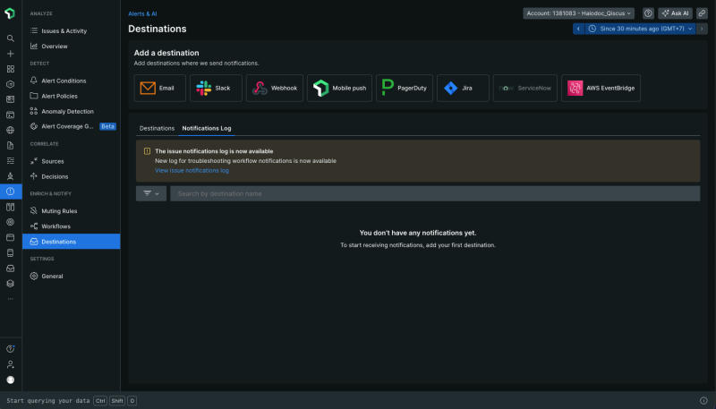Open Issues & Activity in sidebar

[x=72, y=31]
